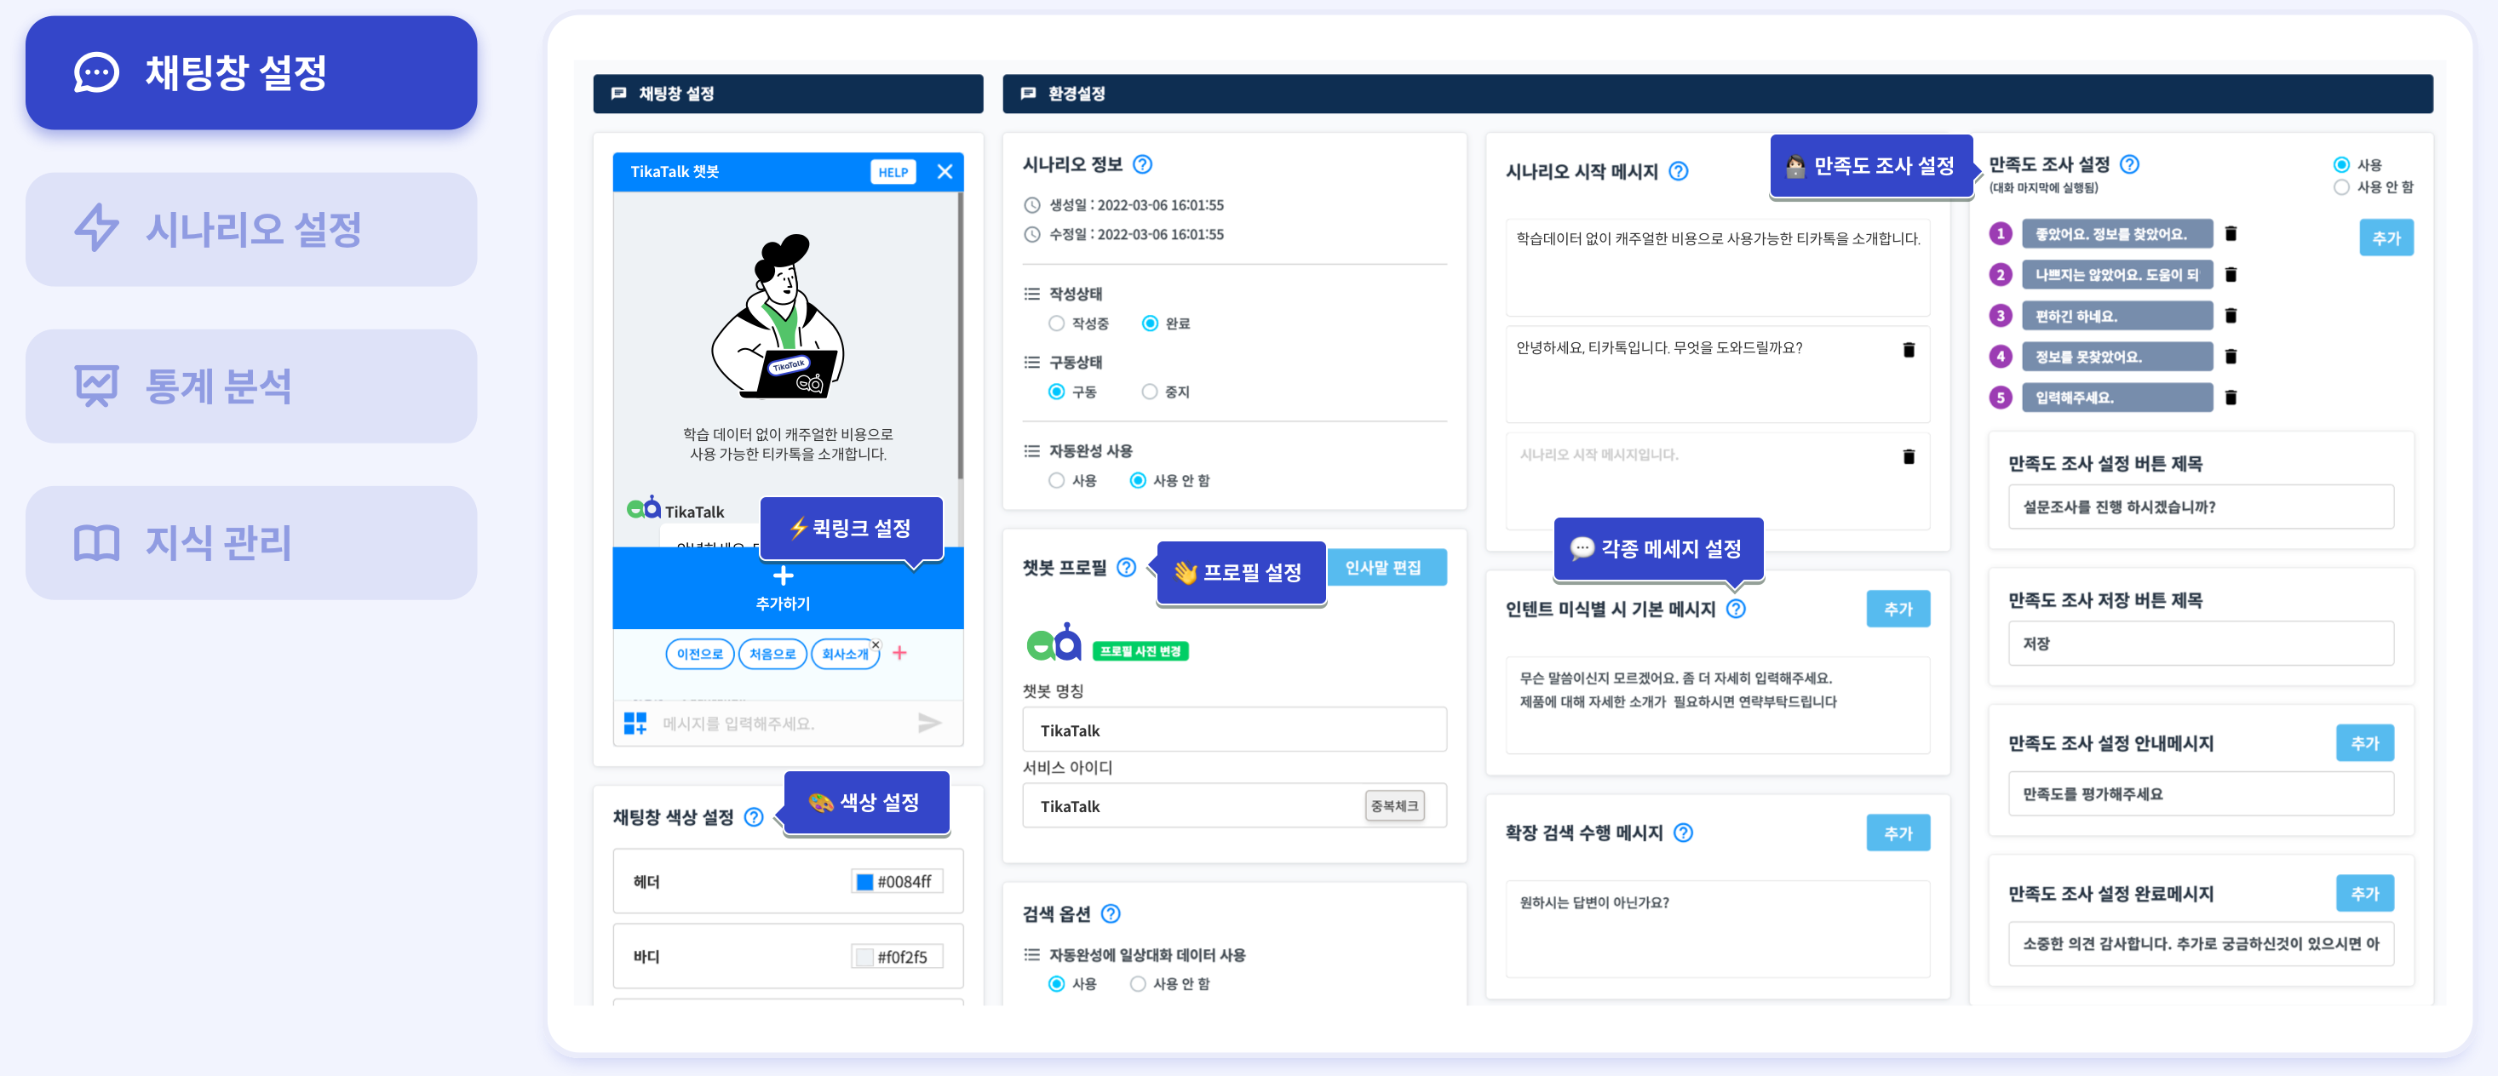Select 중지 radio under 구동상태
This screenshot has width=2498, height=1076.
1149,392
